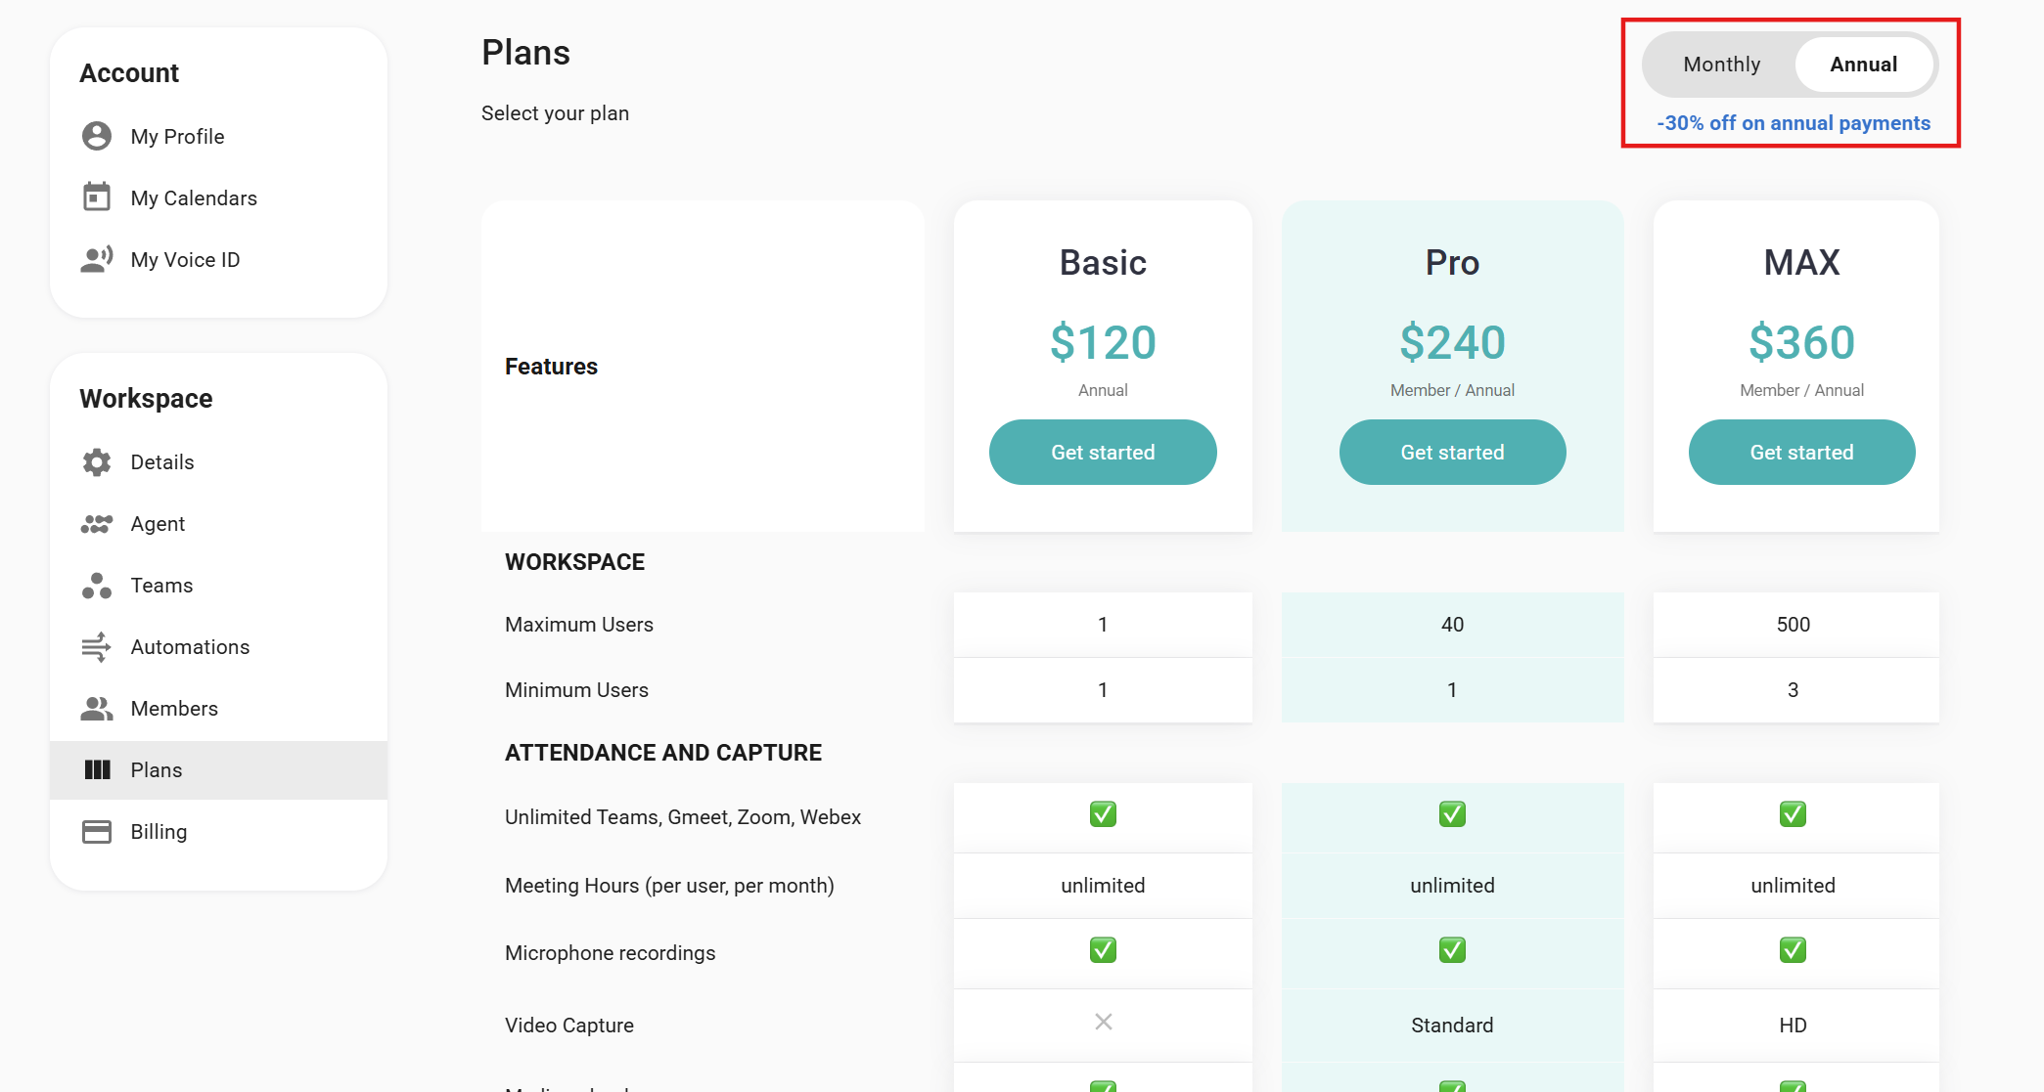Click Get started for Basic plan
2044x1092 pixels.
pyautogui.click(x=1103, y=453)
